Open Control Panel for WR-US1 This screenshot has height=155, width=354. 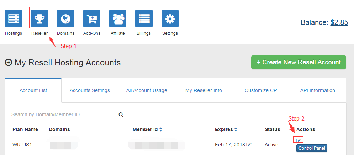[x=312, y=148]
